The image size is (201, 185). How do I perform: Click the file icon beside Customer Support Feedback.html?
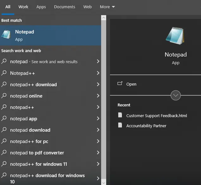(120, 115)
